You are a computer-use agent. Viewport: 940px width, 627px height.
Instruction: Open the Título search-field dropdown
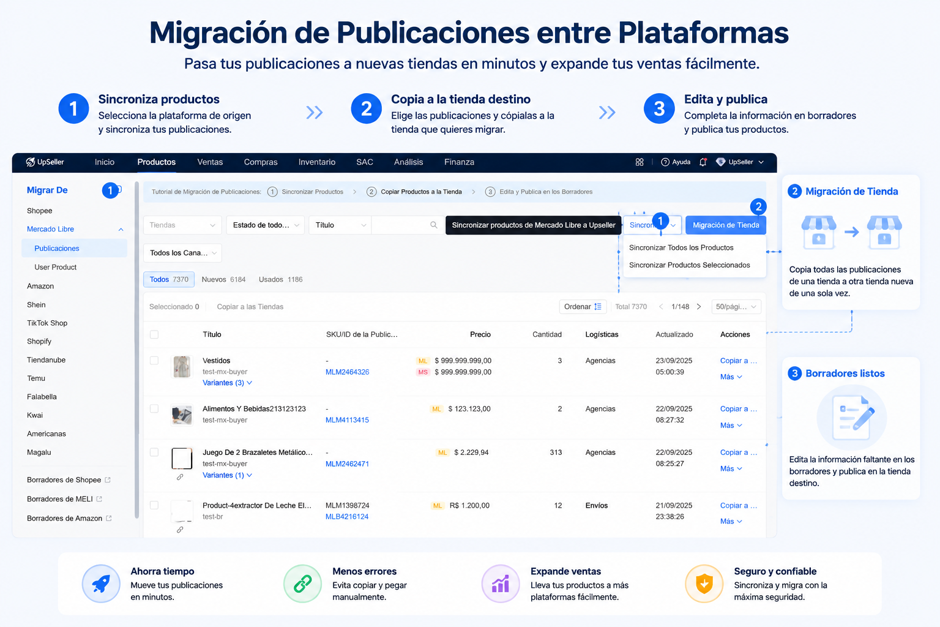click(x=340, y=225)
